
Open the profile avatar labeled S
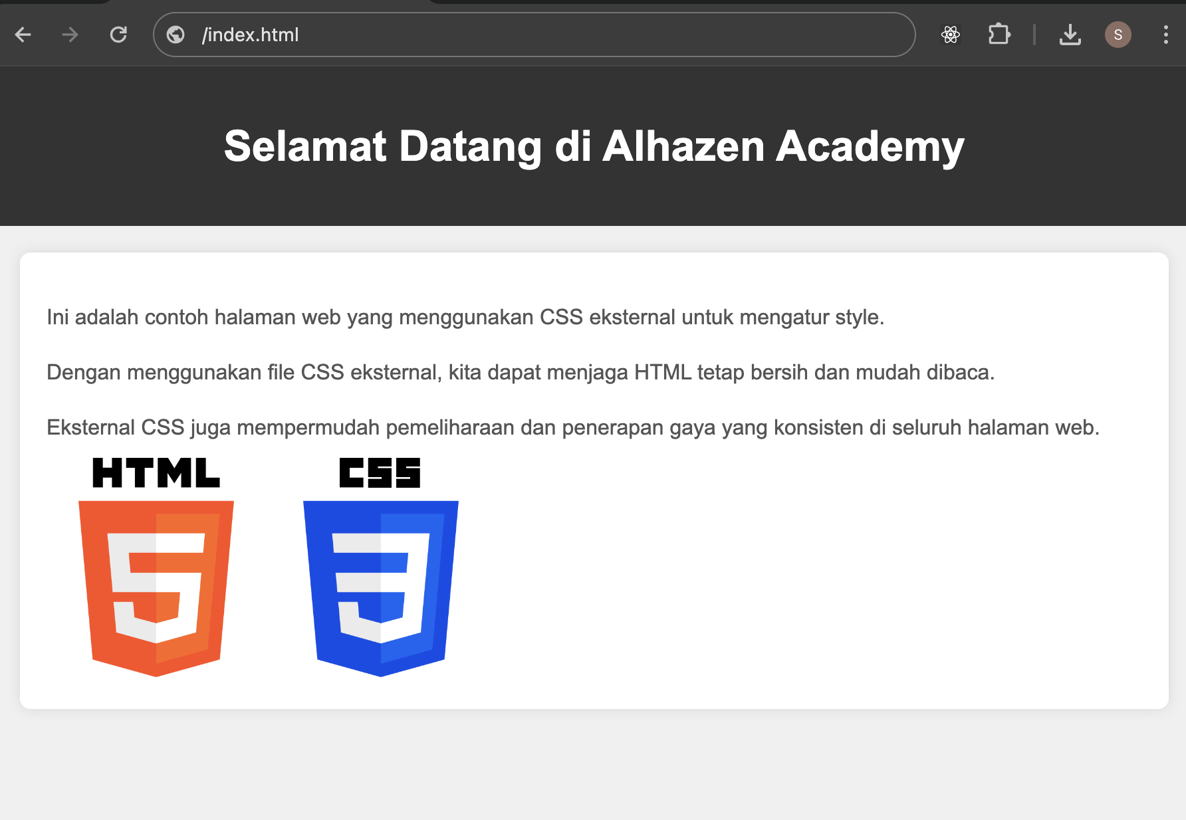(x=1118, y=35)
